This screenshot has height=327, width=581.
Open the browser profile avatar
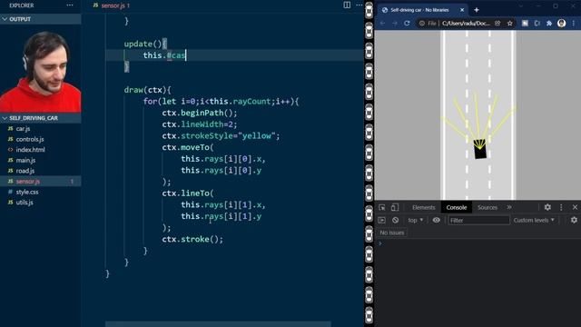click(561, 24)
